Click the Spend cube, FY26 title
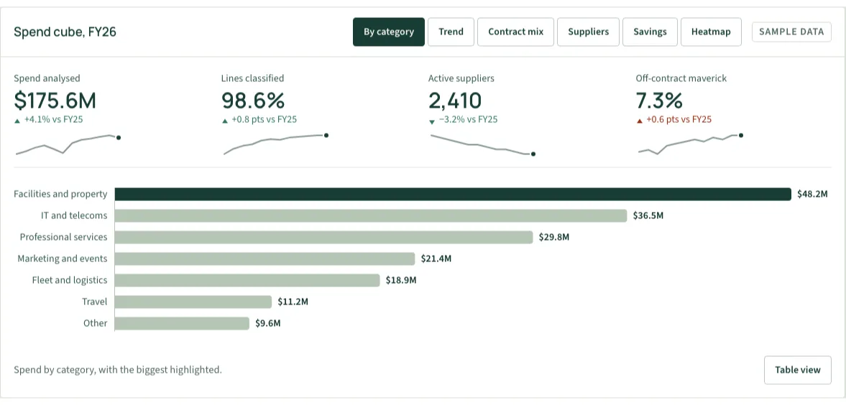 [x=65, y=32]
